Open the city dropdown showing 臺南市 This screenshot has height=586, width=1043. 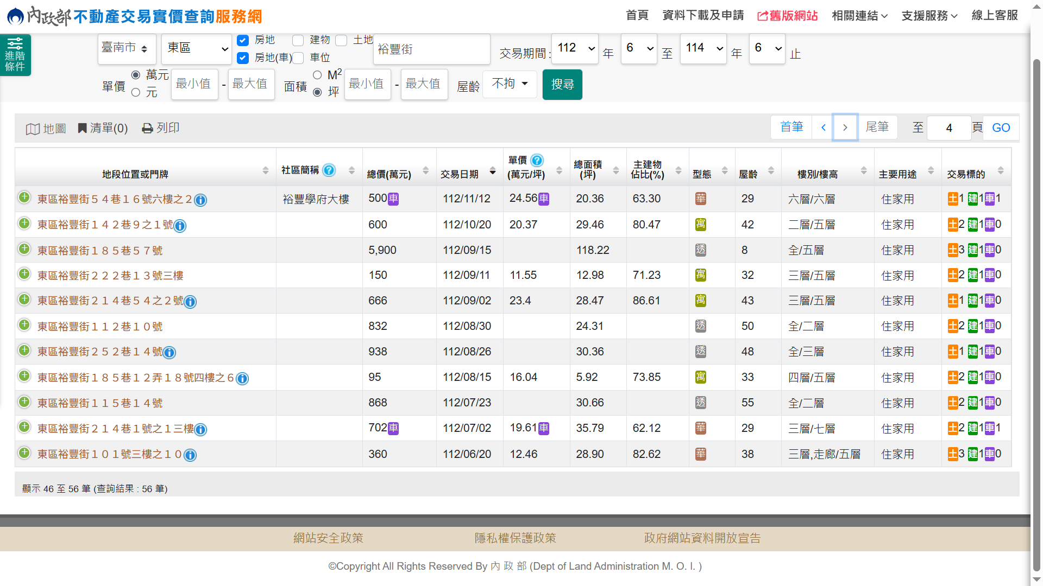pyautogui.click(x=127, y=49)
